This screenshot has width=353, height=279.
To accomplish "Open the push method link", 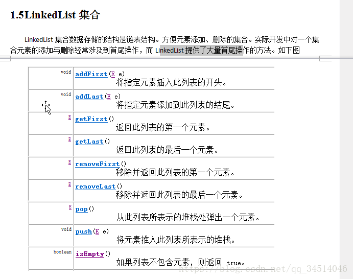I will pyautogui.click(x=83, y=231).
